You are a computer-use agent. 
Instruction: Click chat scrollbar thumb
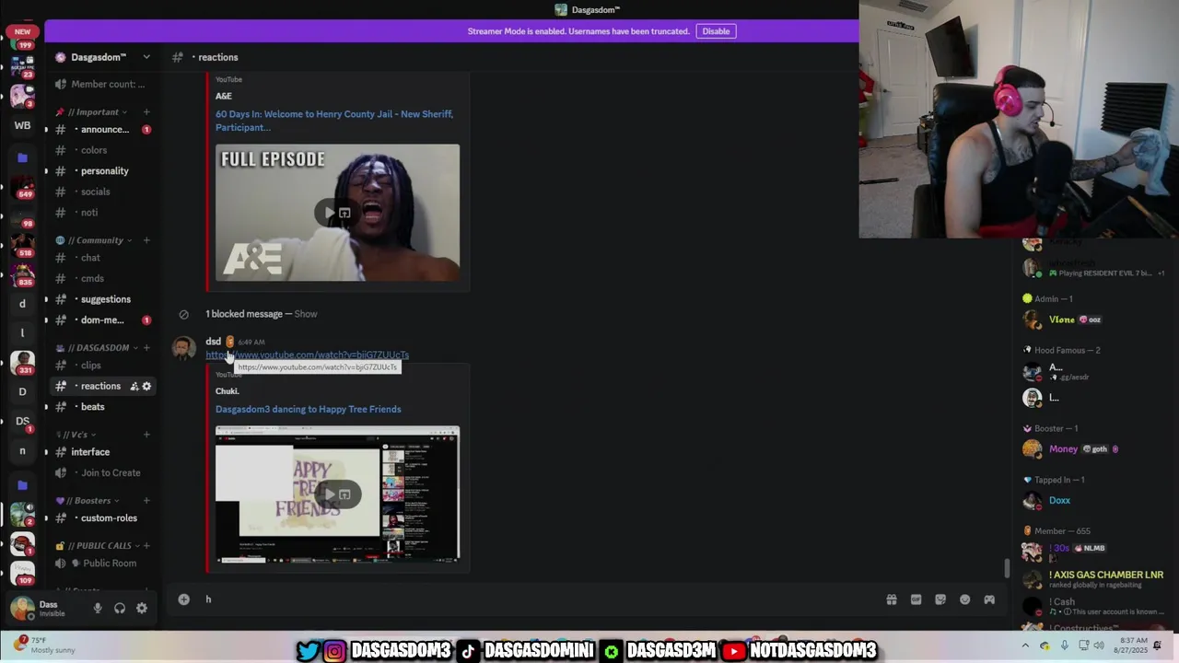pyautogui.click(x=1007, y=568)
